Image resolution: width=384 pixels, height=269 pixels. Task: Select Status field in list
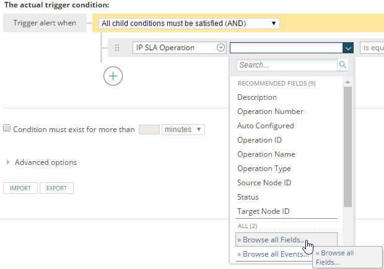(x=248, y=197)
